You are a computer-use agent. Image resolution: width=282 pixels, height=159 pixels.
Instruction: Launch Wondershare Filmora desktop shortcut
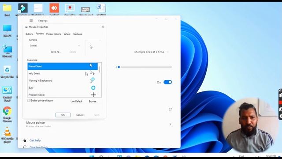(23, 10)
